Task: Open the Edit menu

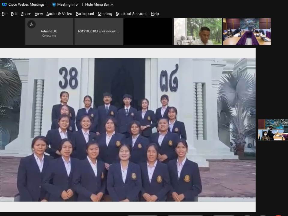Action: point(14,13)
